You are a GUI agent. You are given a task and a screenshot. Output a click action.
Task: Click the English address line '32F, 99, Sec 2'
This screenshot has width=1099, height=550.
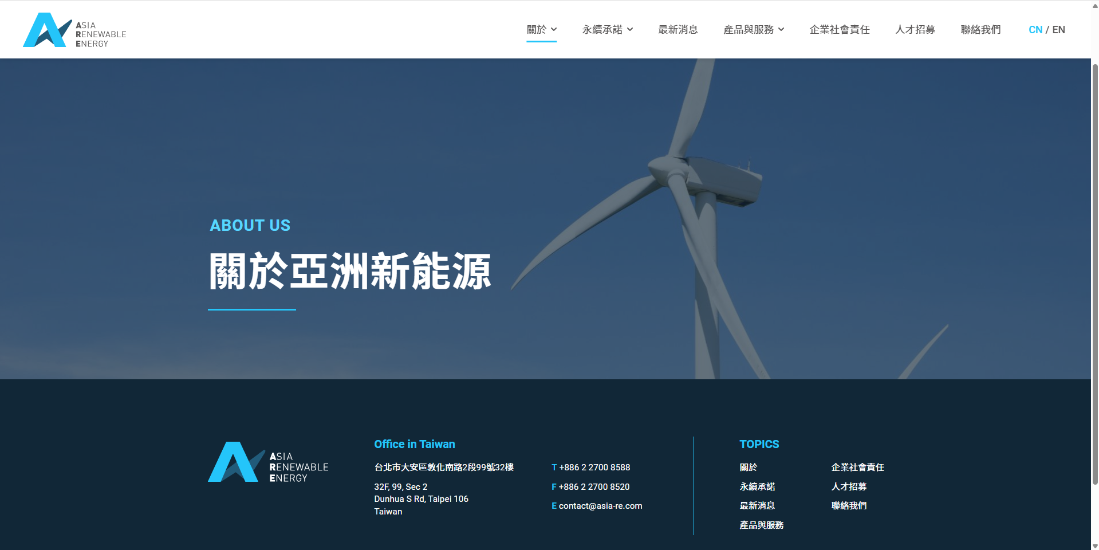pos(401,487)
